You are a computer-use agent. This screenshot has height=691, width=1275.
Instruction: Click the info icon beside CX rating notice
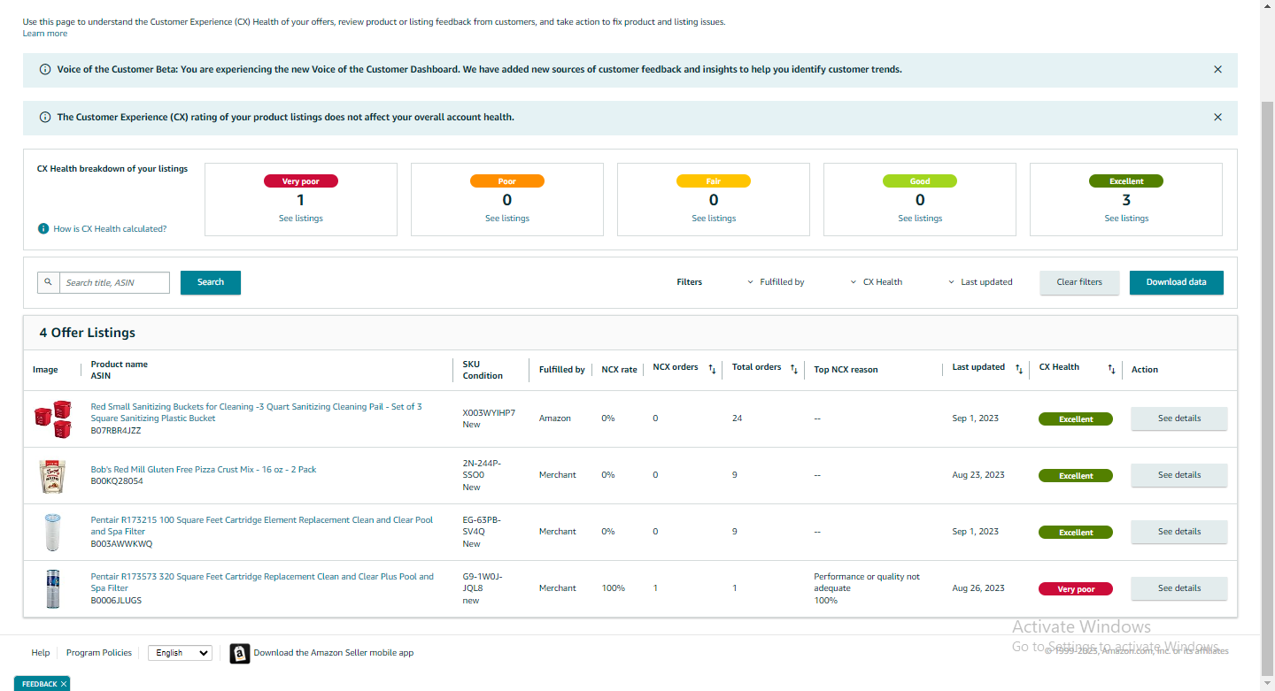(x=45, y=117)
